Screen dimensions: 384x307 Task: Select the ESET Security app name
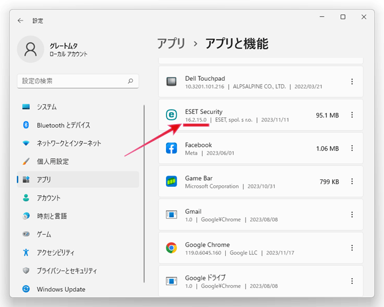tap(204, 112)
